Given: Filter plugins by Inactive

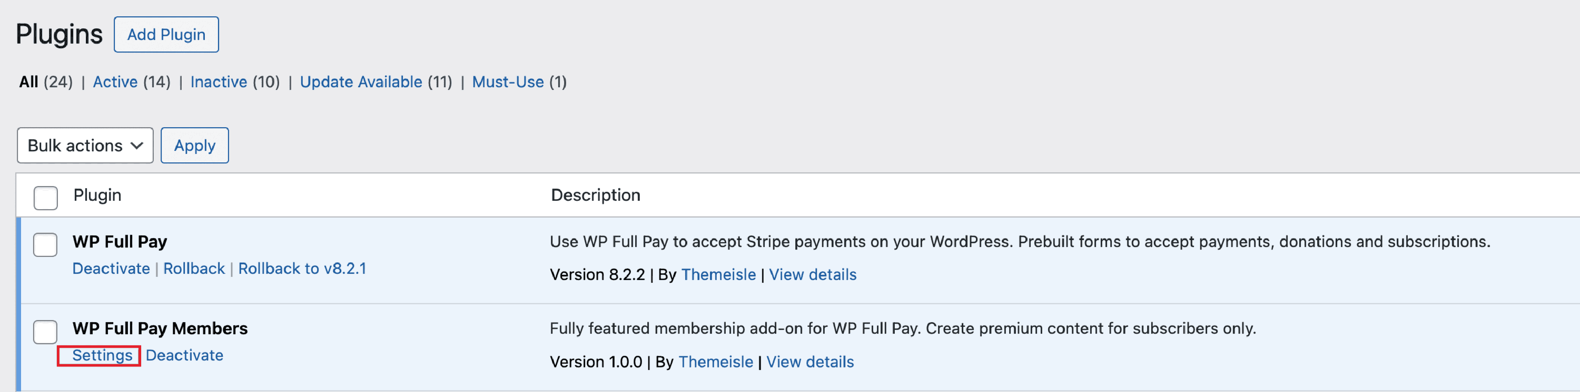Looking at the screenshot, I should [219, 82].
